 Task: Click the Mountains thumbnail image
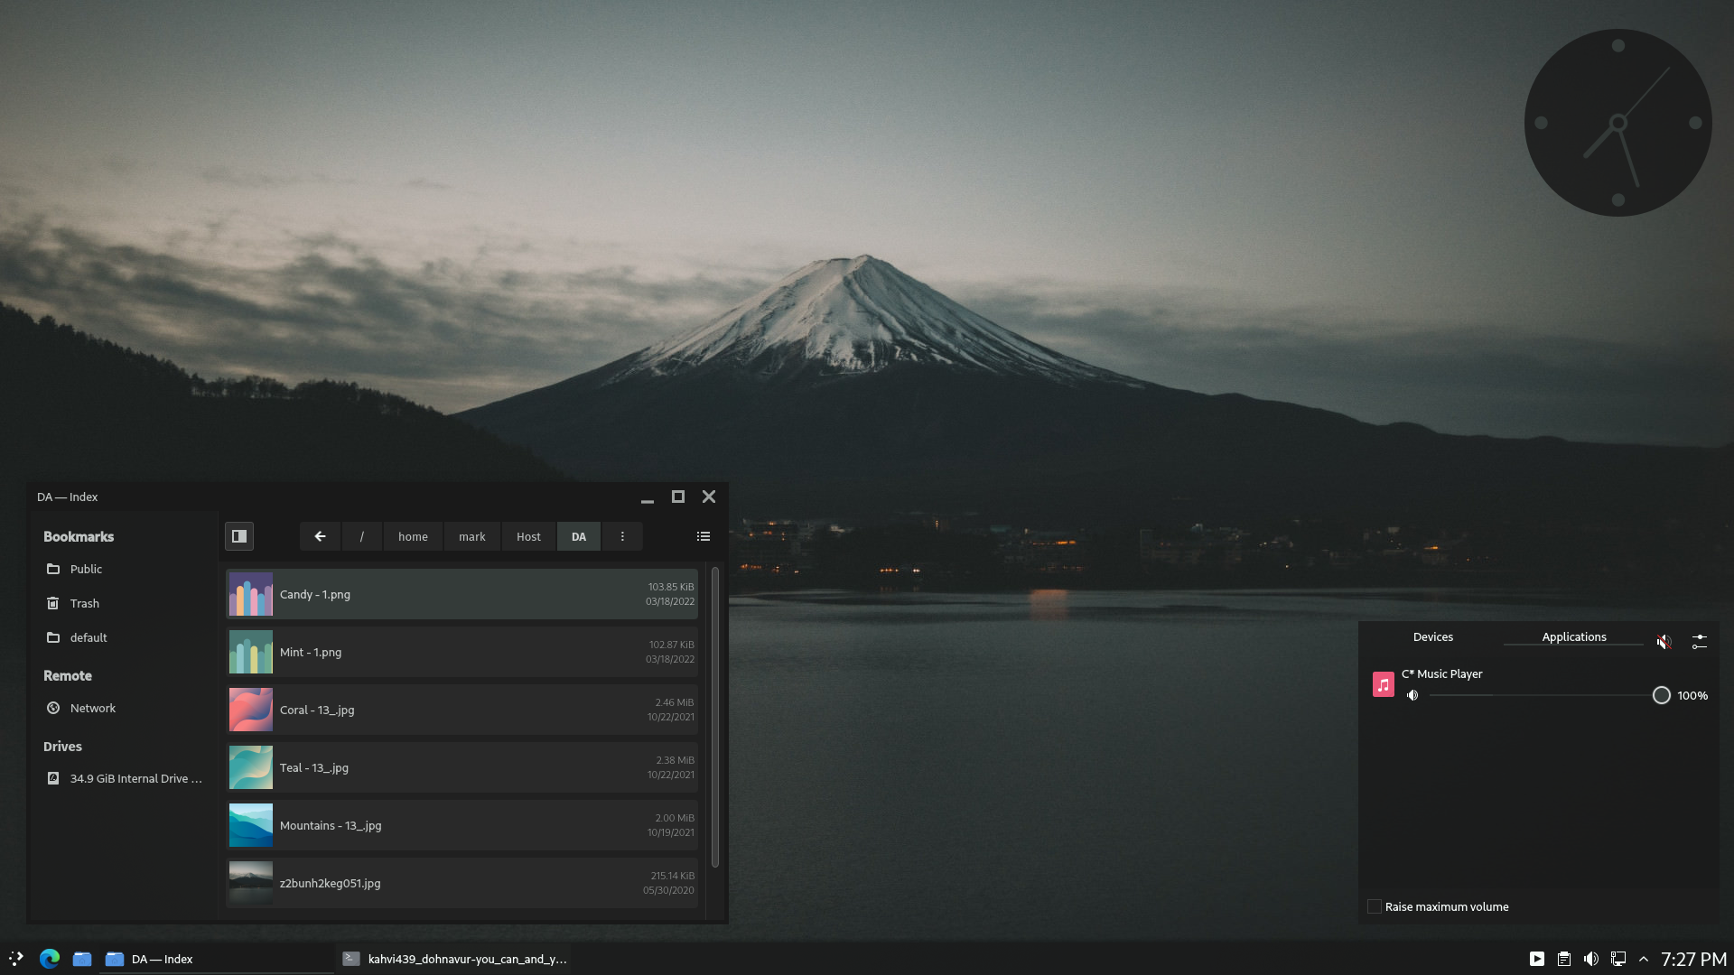251,825
